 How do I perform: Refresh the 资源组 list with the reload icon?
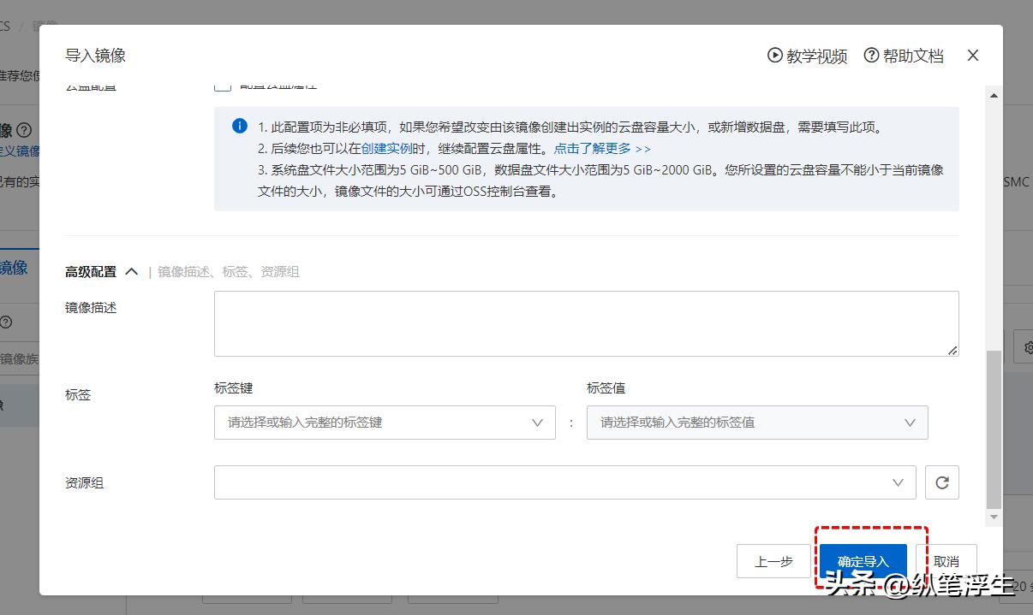[942, 482]
